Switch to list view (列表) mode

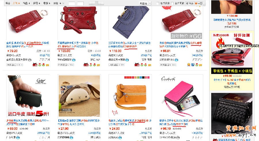(x=190, y=3)
